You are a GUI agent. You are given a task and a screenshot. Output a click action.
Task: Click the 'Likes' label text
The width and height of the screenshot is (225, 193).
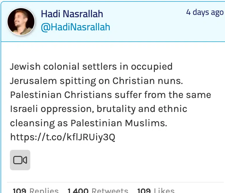pyautogui.click(x=164, y=191)
